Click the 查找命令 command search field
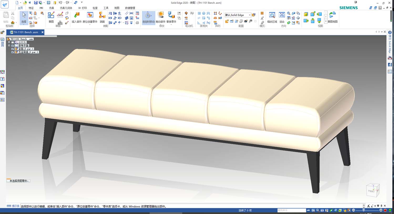394x214 pixels. point(291,210)
